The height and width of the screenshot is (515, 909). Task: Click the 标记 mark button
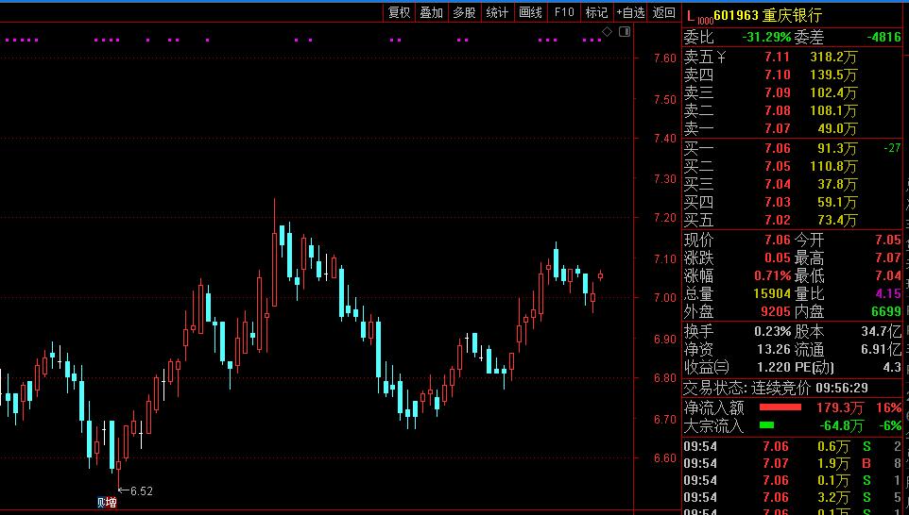(596, 12)
